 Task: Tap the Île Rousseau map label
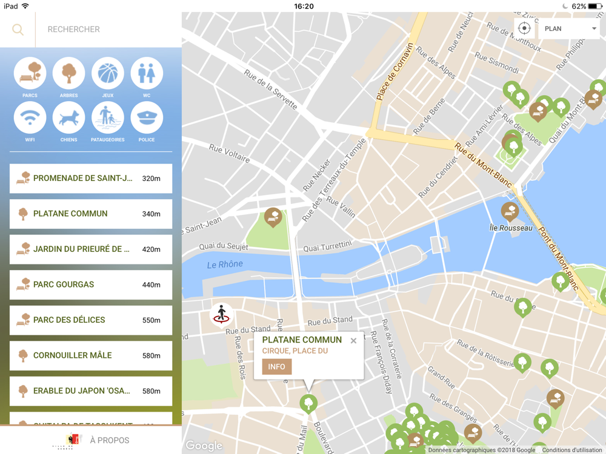[511, 228]
